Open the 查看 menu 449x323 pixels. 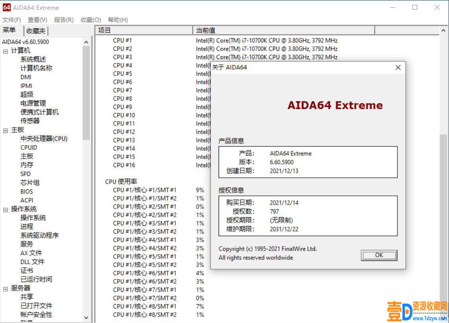pos(37,20)
